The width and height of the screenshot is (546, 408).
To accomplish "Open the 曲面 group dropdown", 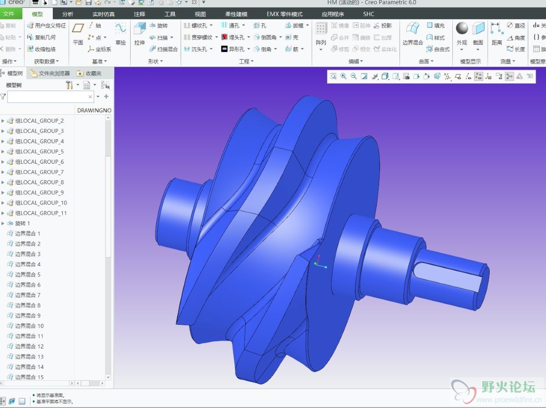I will [426, 61].
